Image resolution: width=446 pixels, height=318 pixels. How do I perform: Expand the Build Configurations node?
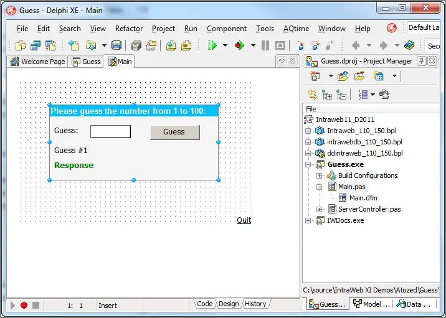coord(319,175)
